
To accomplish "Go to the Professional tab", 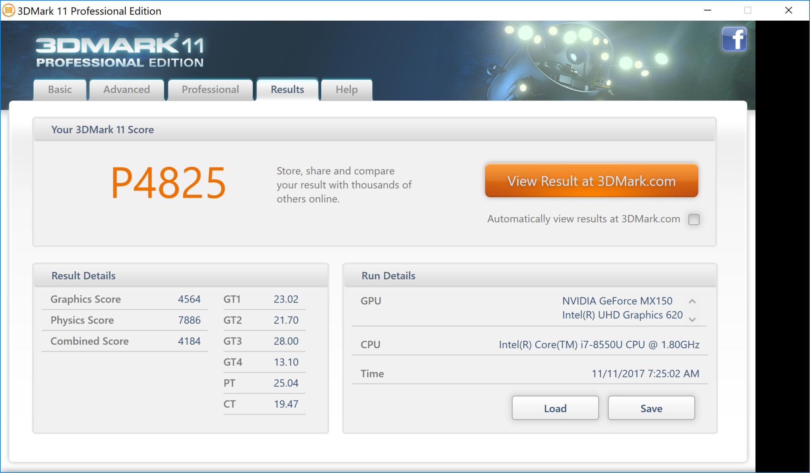I will click(210, 89).
